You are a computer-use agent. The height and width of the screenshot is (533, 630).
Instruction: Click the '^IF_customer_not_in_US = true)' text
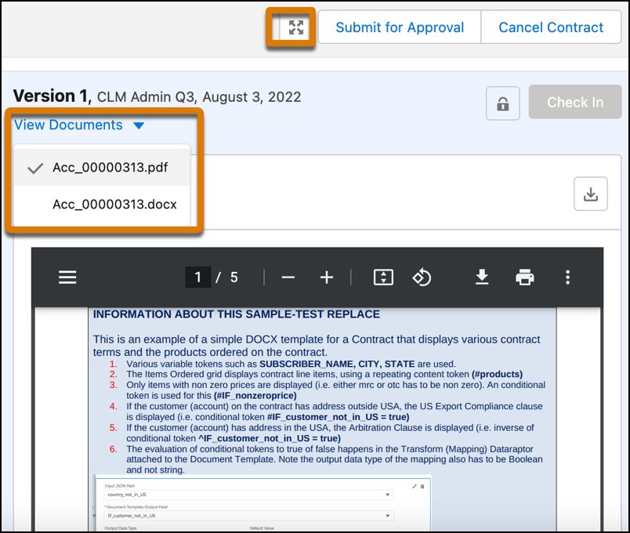pos(270,438)
